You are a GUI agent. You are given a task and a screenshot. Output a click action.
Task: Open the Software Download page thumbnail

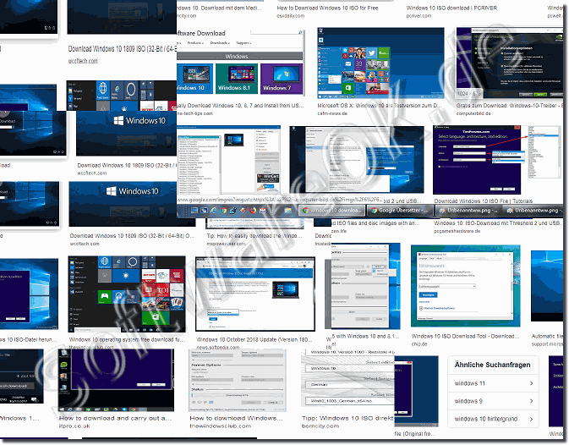[x=240, y=63]
